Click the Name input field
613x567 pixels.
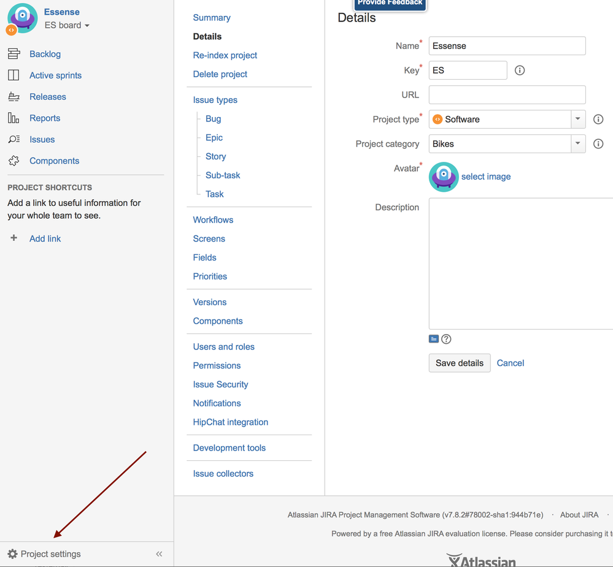coord(507,46)
